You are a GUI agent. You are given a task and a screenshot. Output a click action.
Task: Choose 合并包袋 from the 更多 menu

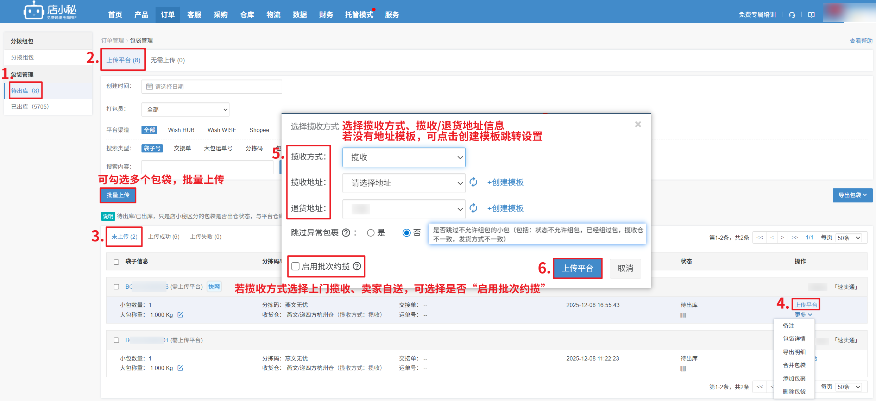pos(794,365)
